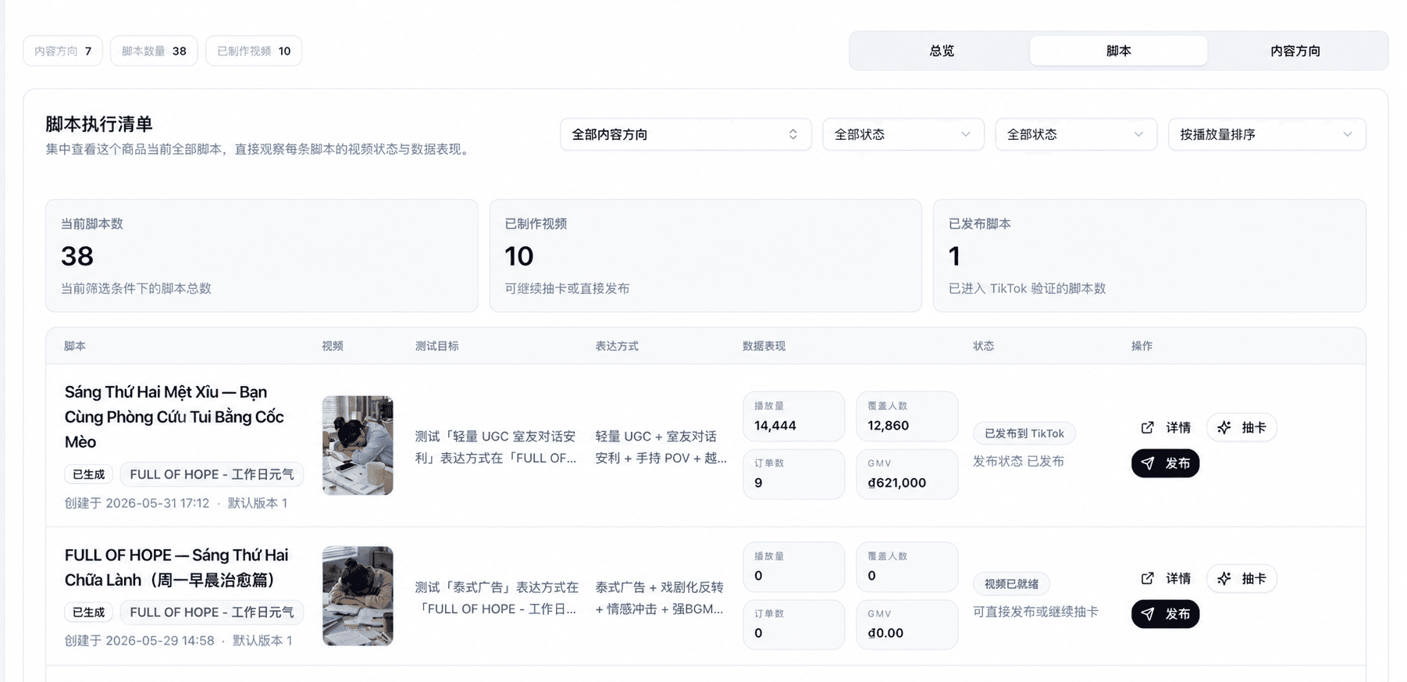Click 抽卡 for Sáng Thứ Hai Mệt Xỉu script
The width and height of the screenshot is (1407, 682).
[1242, 427]
